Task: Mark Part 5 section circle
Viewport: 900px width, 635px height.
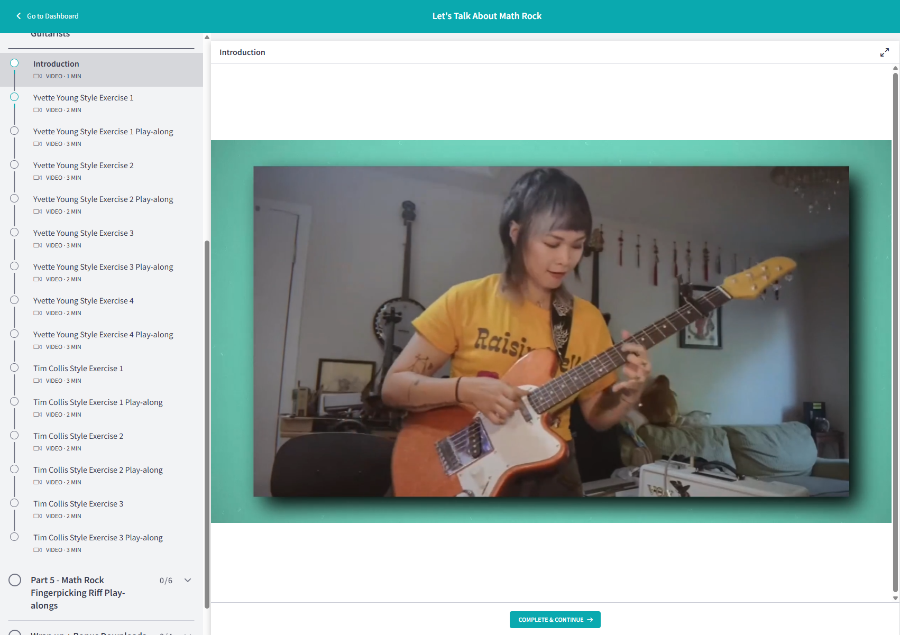Action: tap(15, 580)
